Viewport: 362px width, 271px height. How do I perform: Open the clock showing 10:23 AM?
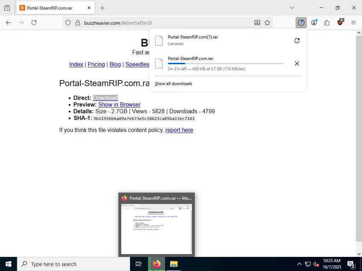pyautogui.click(x=332, y=264)
